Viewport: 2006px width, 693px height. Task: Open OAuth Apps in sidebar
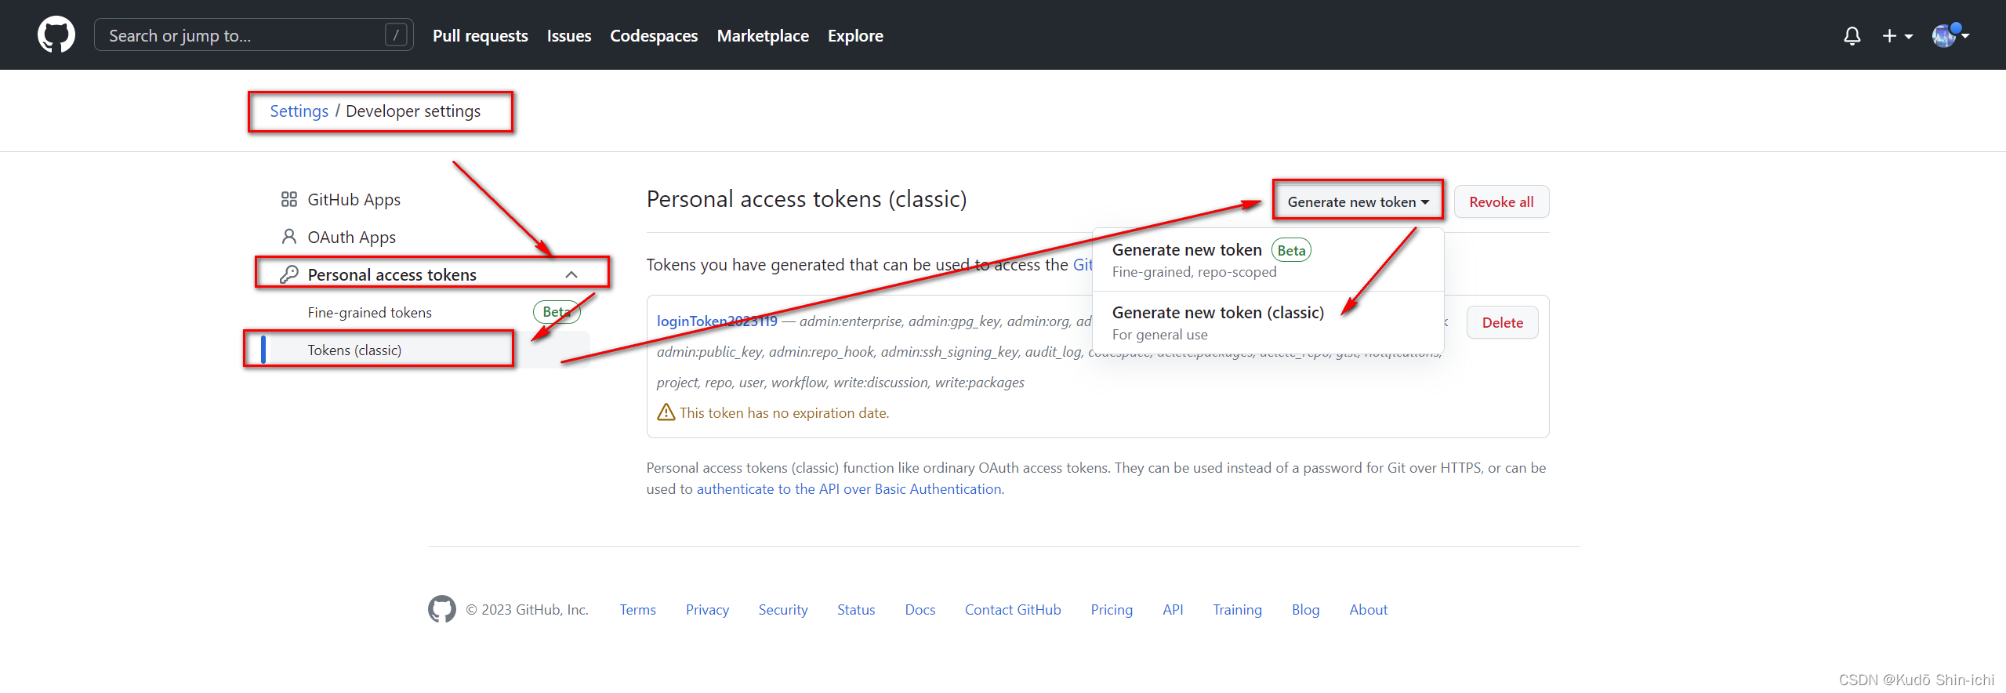coord(351,238)
